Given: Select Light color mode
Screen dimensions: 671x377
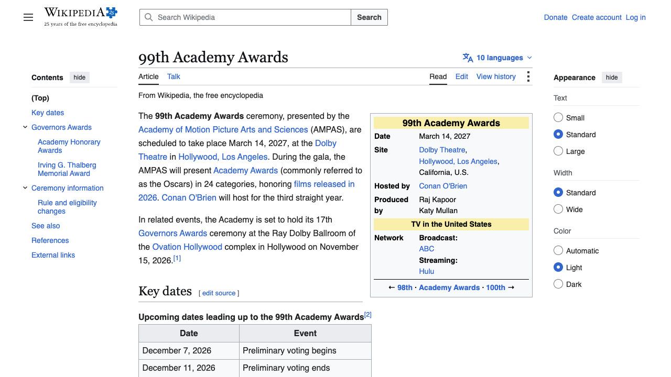Looking at the screenshot, I should pyautogui.click(x=558, y=268).
